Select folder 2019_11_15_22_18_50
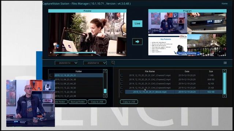Image resolution: width=234 pixels, height=131 pixels. tap(65, 88)
